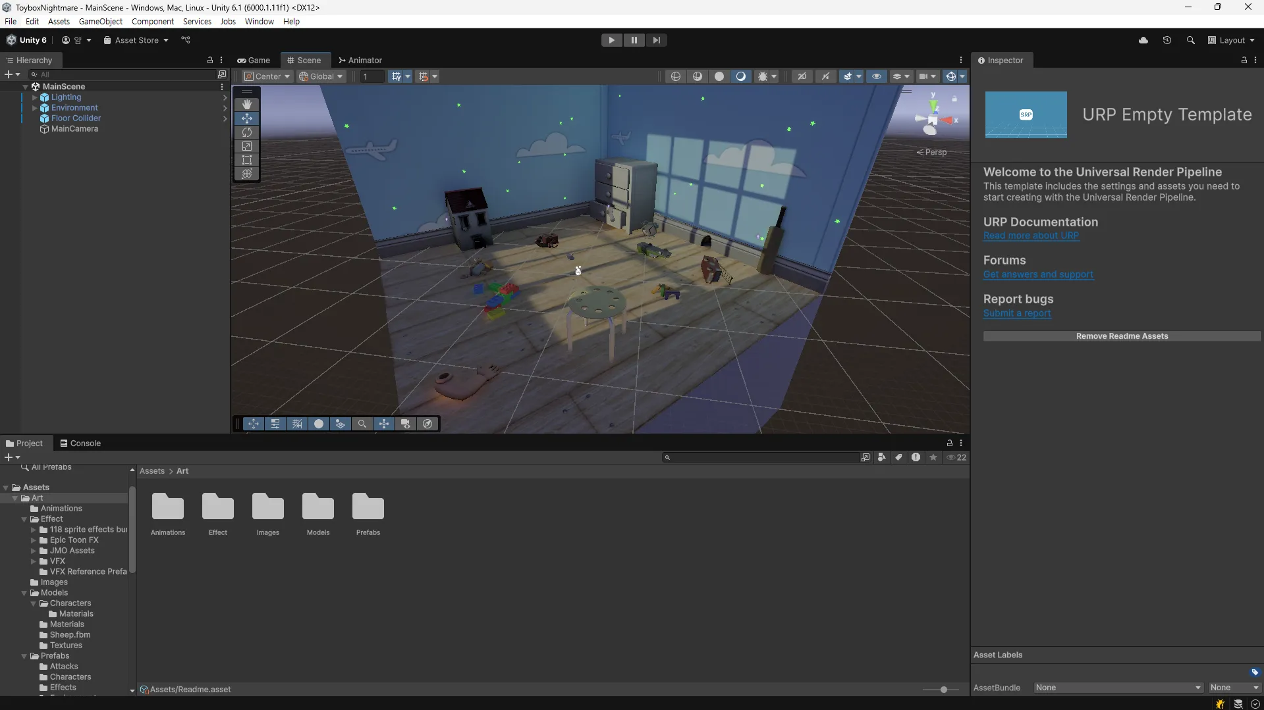Screen dimensions: 1264x710
Task: Open the global Search magnifier icon
Action: [x=1190, y=40]
